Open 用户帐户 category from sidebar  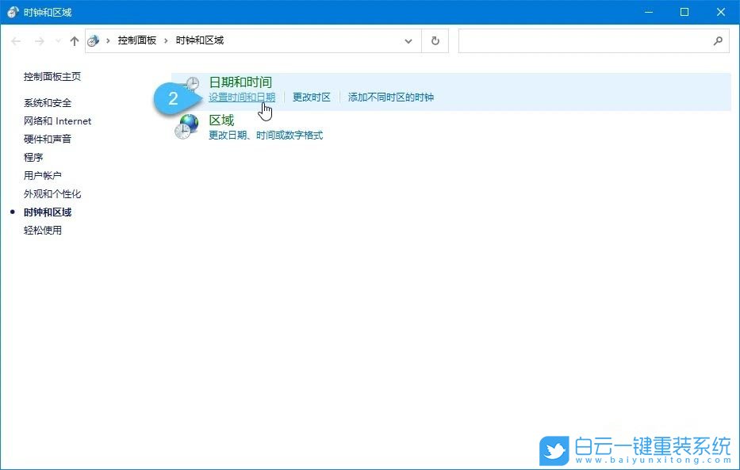[41, 175]
